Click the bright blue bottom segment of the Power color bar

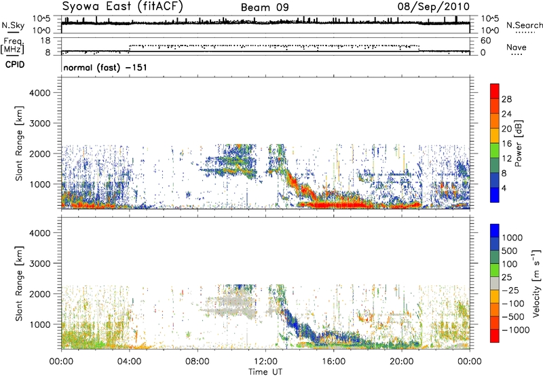[495, 195]
